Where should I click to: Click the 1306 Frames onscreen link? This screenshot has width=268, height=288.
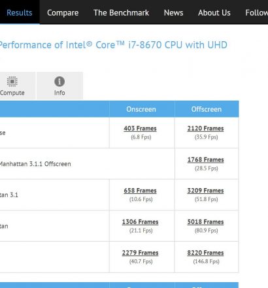tap(140, 222)
